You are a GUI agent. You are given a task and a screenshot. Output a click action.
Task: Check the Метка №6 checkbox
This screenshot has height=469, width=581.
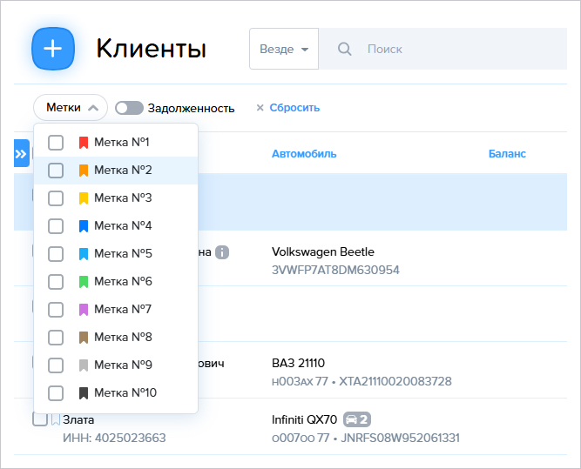56,282
